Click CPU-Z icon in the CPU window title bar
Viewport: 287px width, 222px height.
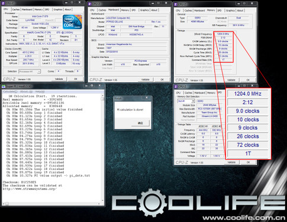pyautogui.click(x=3, y=4)
